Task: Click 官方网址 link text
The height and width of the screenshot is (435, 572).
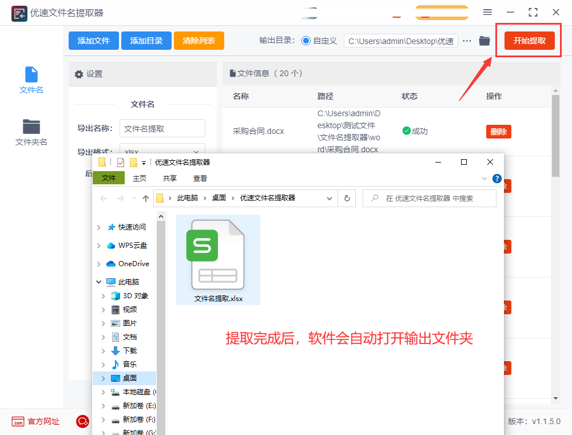Action: (x=43, y=421)
